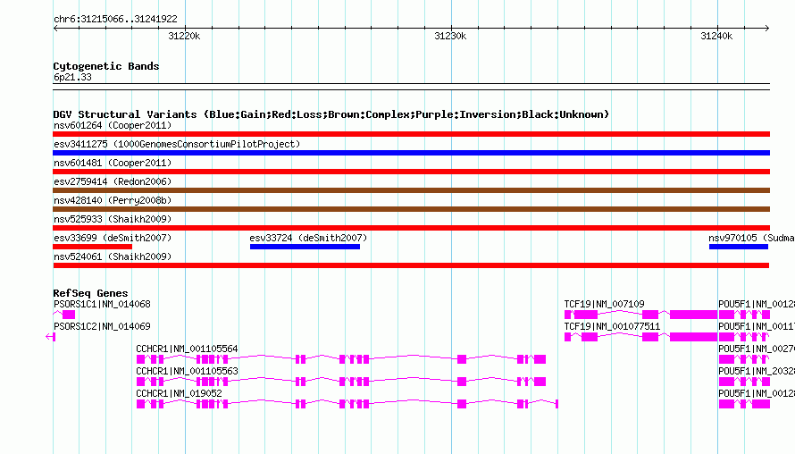
Task: Open the nsv601481 (Cooper2011) label
Action: point(113,163)
